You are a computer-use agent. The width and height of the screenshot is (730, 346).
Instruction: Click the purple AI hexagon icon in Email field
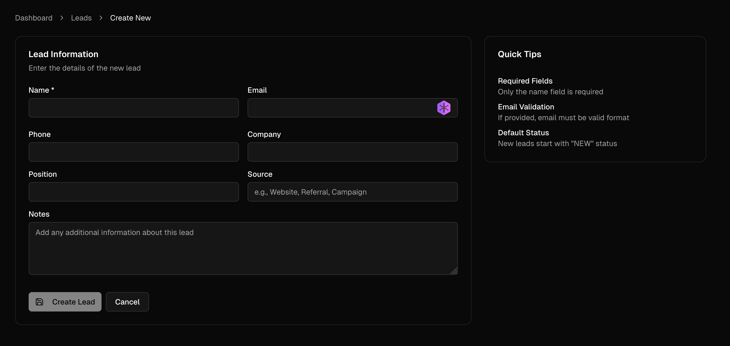click(x=444, y=108)
